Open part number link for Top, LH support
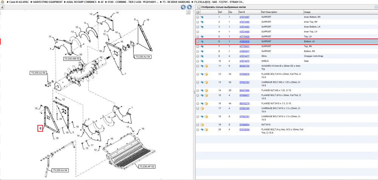Image resolution: width=378 pixels, height=180 pixels. [x=244, y=37]
